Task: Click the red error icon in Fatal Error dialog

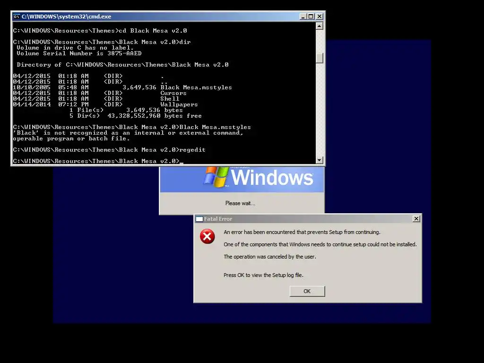Action: coord(207,236)
